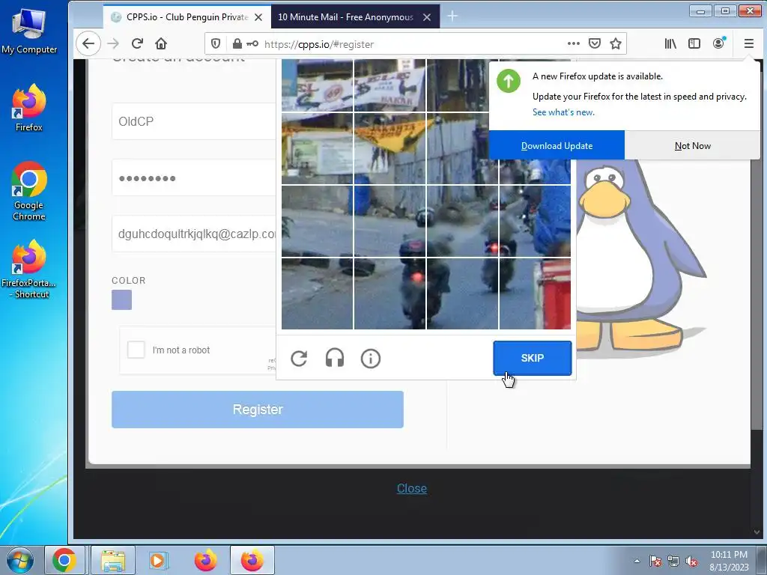The image size is (767, 575).
Task: Click the inactive Firefox taskbar button
Action: click(205, 560)
